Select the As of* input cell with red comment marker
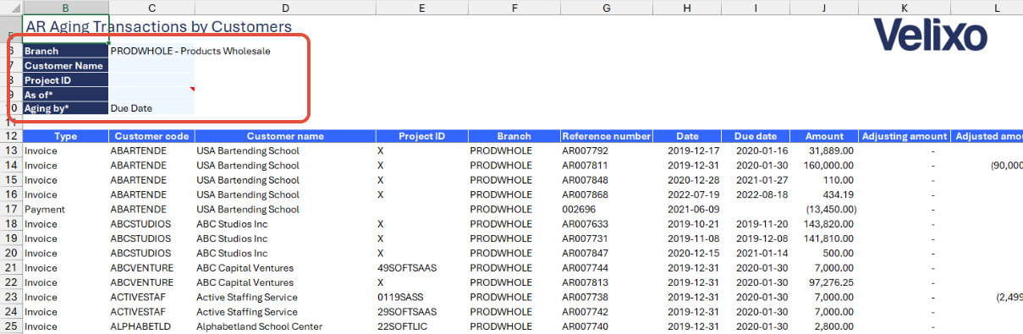 click(x=152, y=94)
